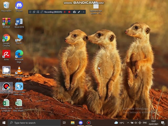Select the WinRAR desktop icon
Image resolution: width=168 pixels, height=126 pixels.
(x=6, y=23)
